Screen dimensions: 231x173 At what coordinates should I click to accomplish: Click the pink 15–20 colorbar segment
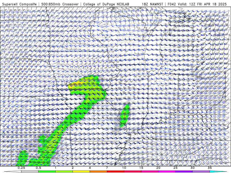150,172
